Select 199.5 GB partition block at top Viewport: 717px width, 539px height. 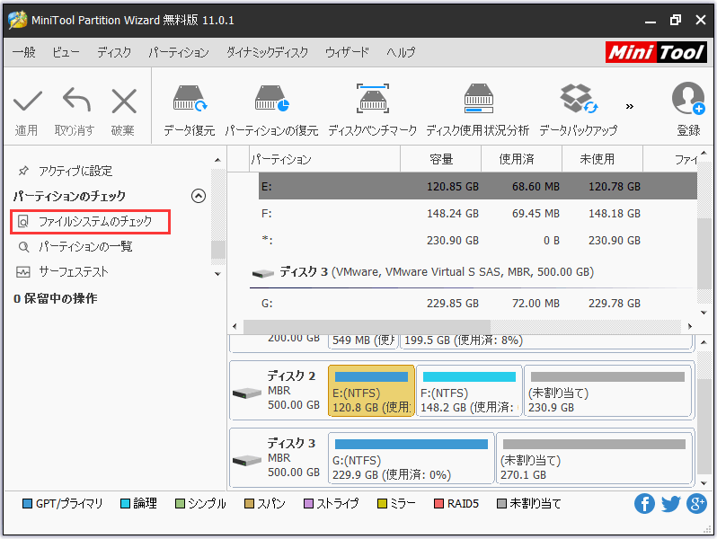coord(545,342)
